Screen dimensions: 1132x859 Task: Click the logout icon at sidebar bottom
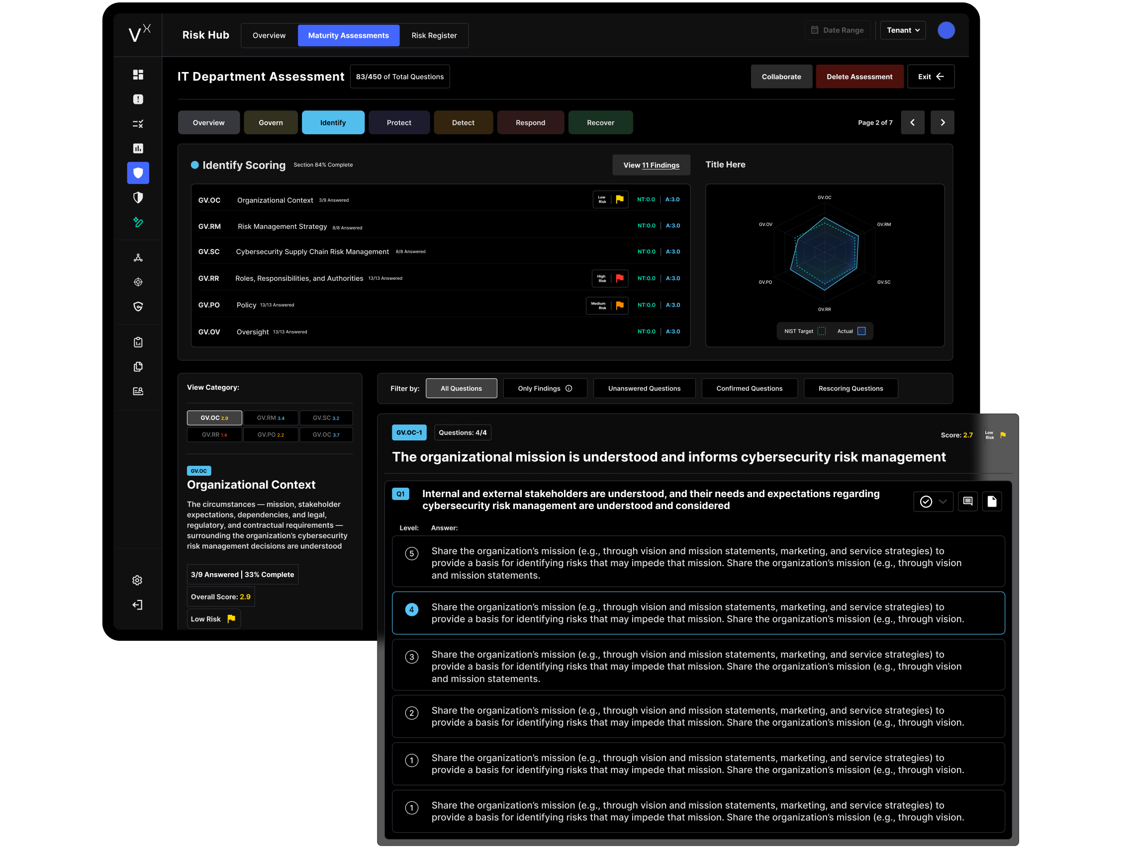click(x=137, y=604)
